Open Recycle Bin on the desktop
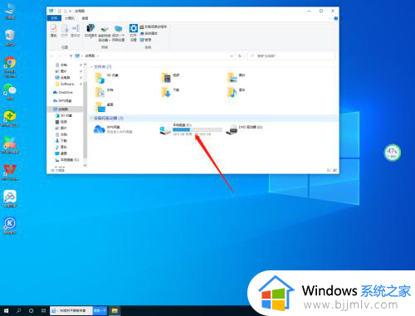 (10, 38)
